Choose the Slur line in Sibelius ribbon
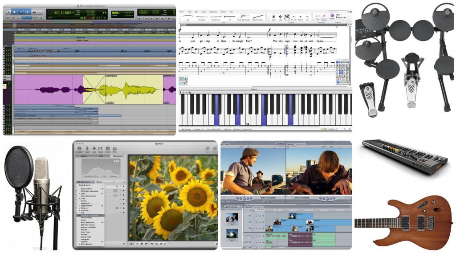This screenshot has width=456, height=253. click(x=188, y=18)
